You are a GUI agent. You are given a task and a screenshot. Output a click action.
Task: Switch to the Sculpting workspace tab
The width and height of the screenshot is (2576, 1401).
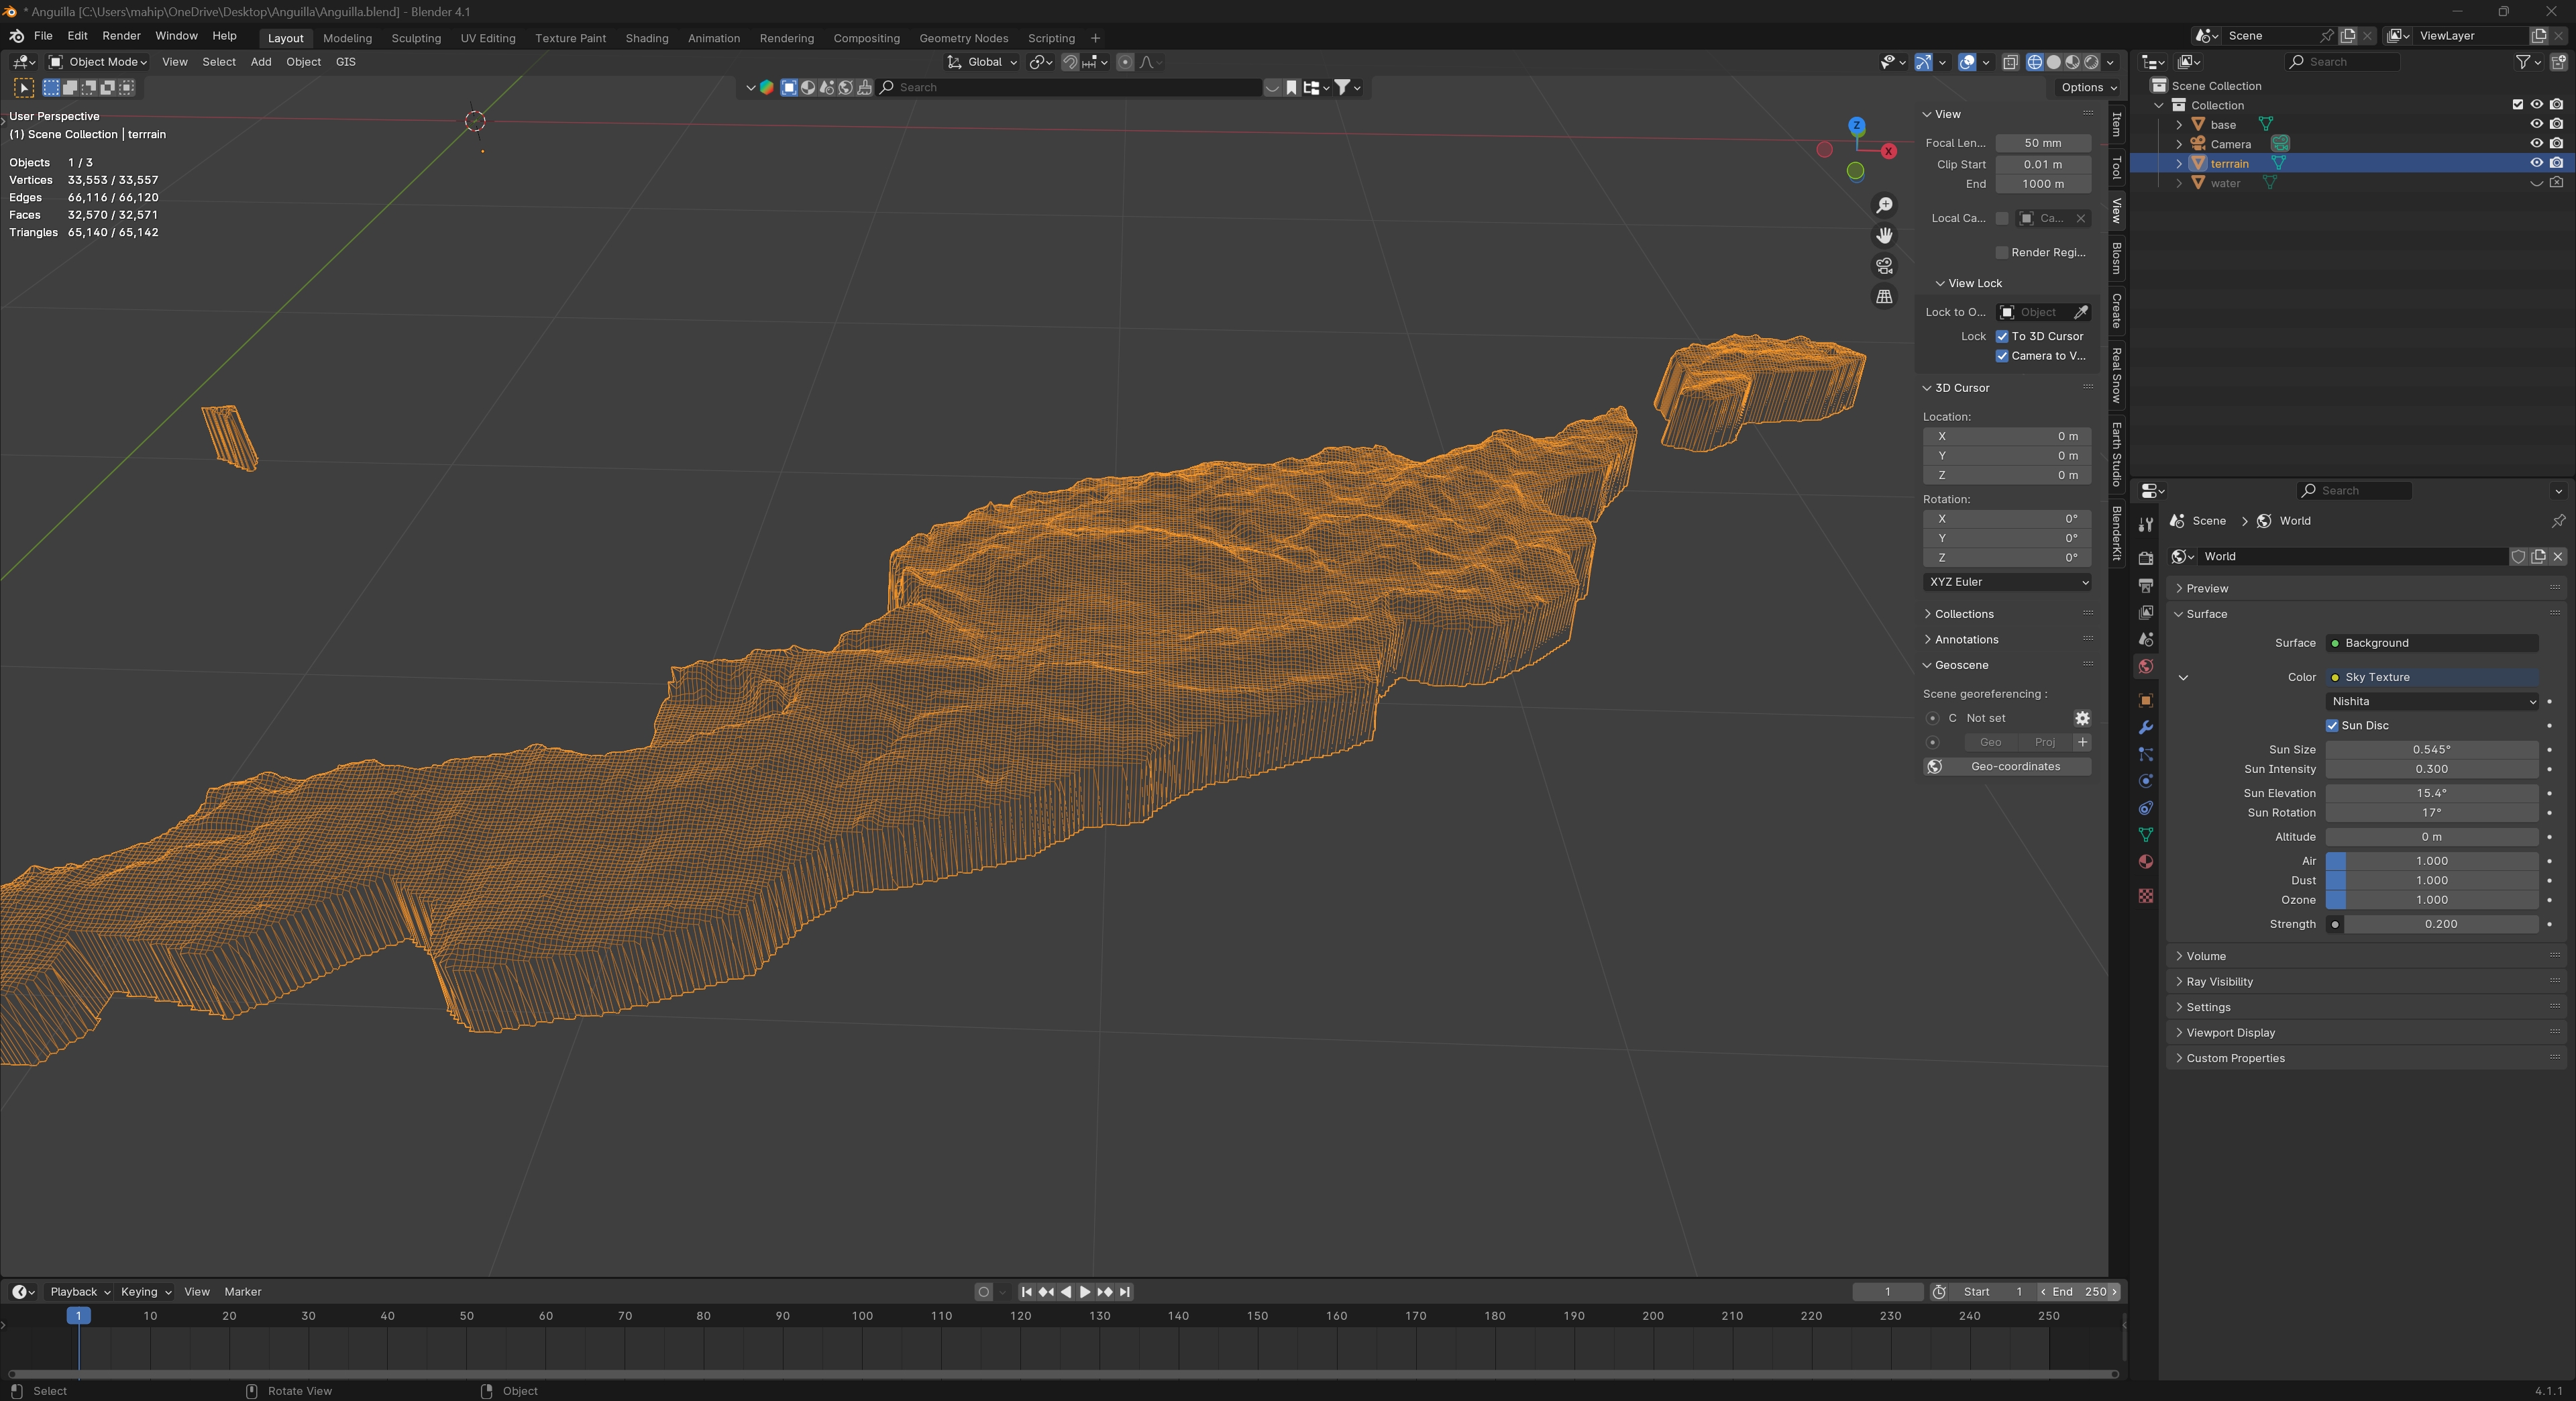click(x=416, y=38)
